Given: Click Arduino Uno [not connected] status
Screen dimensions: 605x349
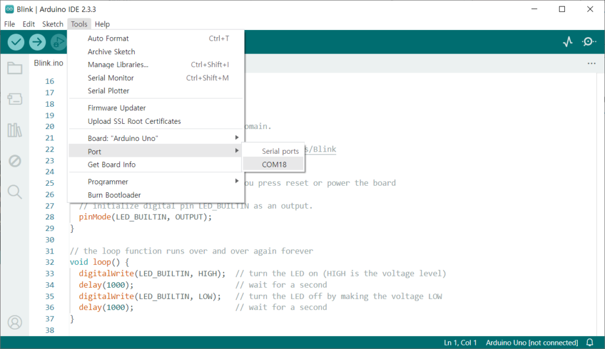Looking at the screenshot, I should pos(532,343).
